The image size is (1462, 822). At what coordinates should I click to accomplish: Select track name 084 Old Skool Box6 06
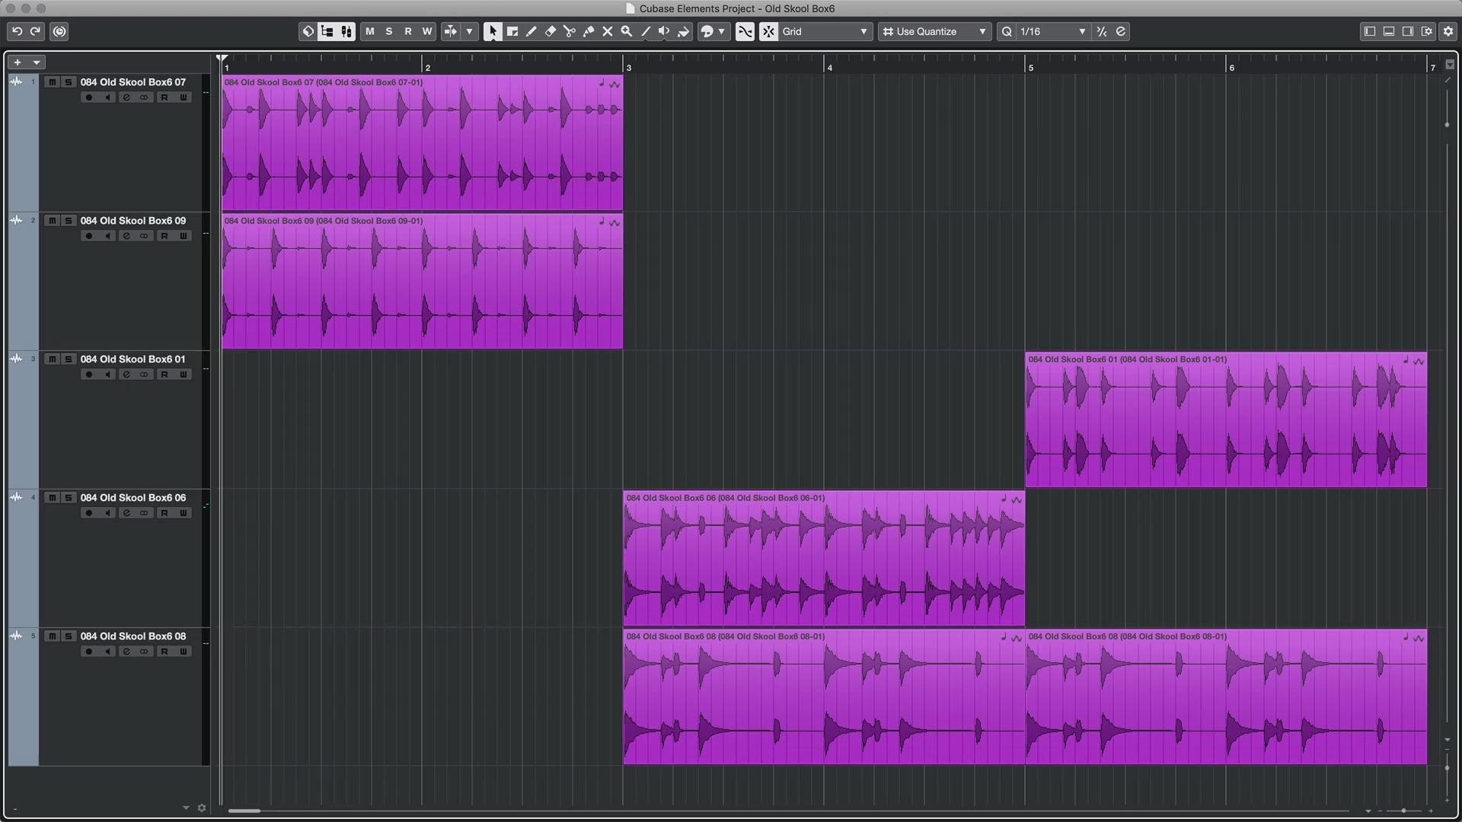point(133,498)
